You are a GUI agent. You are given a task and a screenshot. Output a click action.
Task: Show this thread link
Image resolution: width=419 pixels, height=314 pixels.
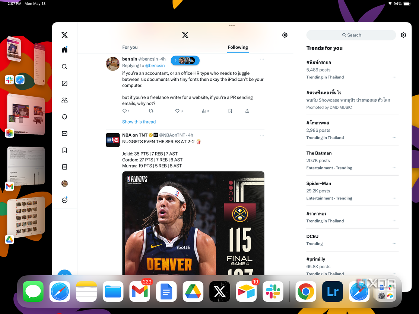pyautogui.click(x=139, y=122)
